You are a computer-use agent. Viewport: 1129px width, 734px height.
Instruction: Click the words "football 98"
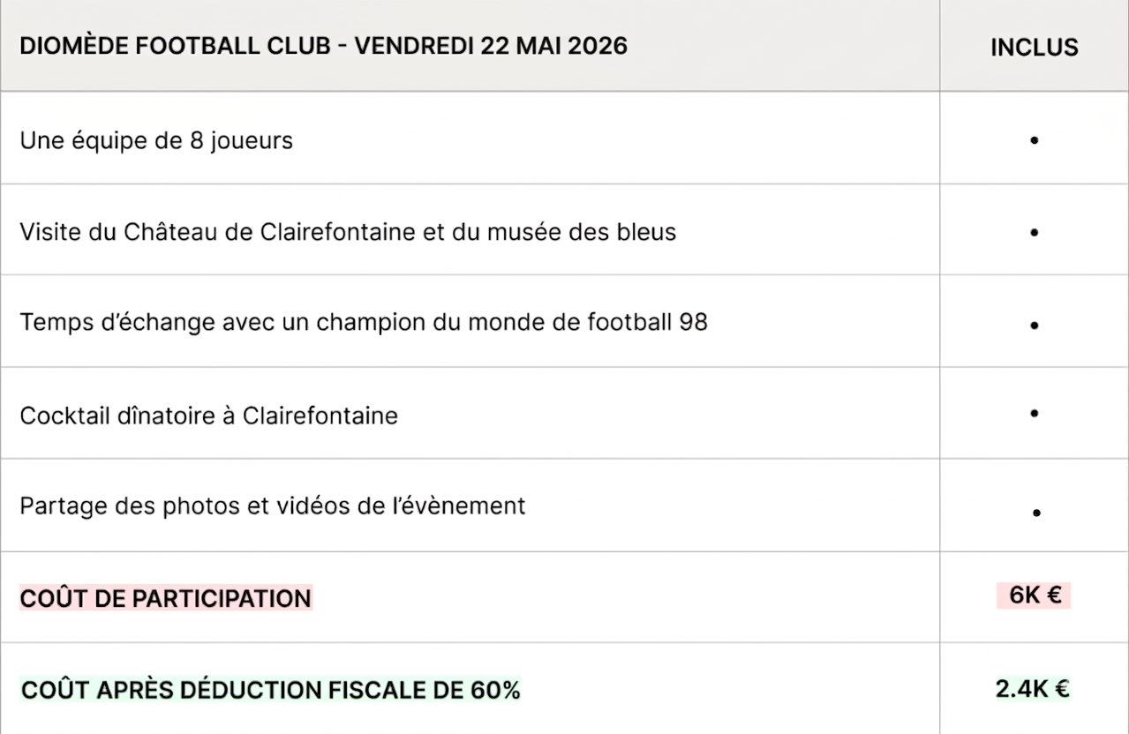(647, 322)
